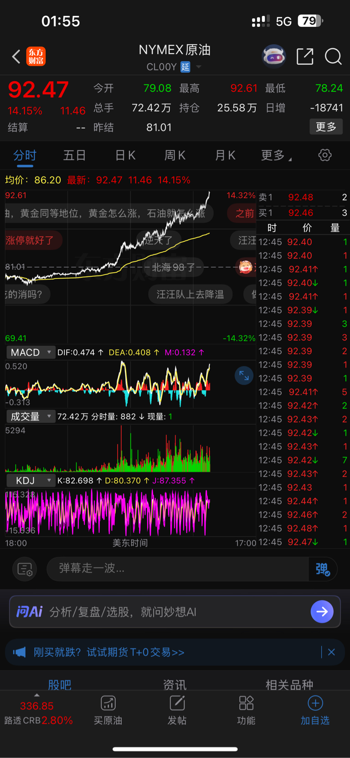This screenshot has width=350, height=758.
Task: Open the AI robot assistant icon
Action: click(x=273, y=57)
